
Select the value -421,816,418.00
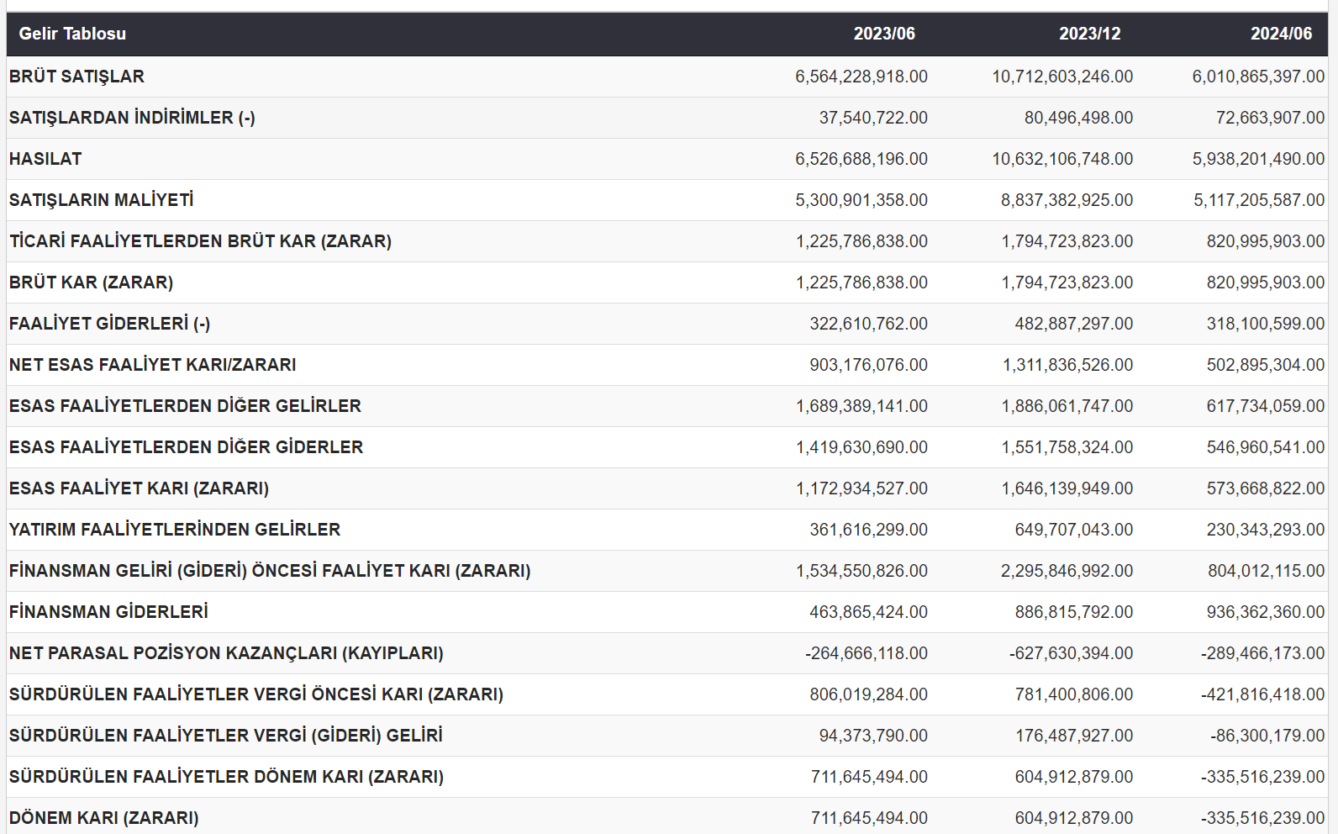pos(1262,694)
